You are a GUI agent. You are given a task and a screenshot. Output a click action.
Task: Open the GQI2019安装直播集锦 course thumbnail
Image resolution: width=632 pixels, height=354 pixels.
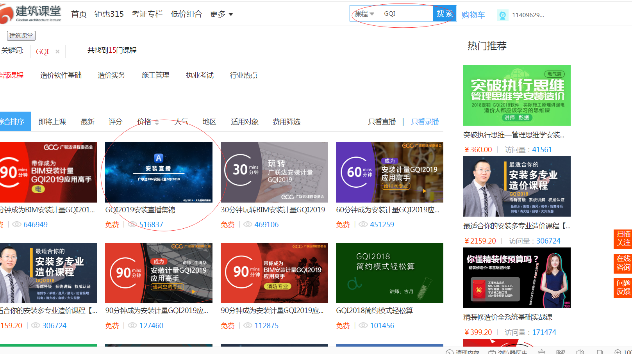(x=159, y=172)
